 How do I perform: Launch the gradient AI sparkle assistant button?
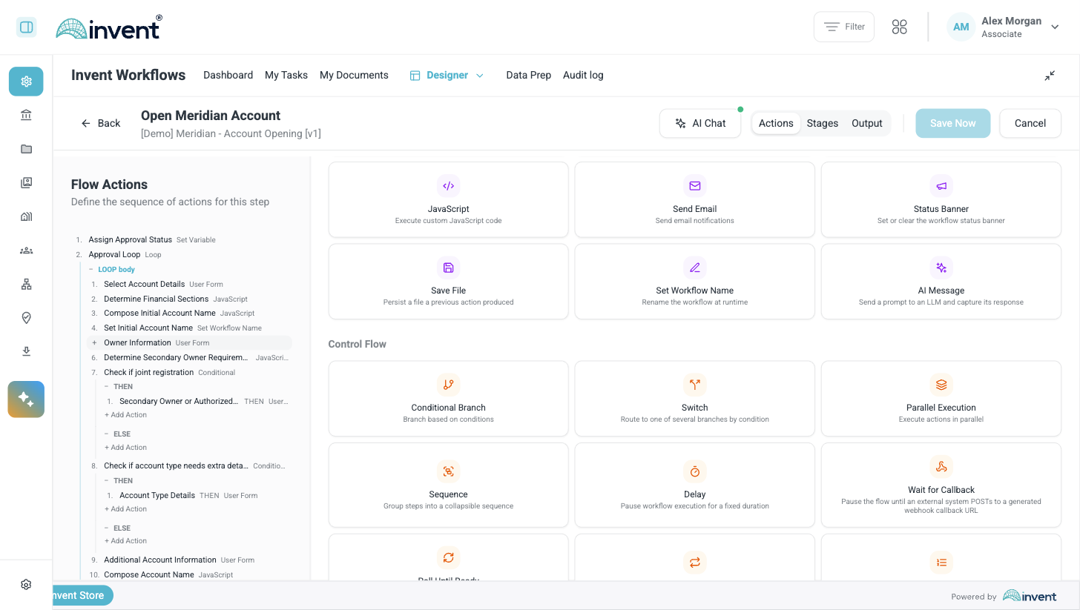pos(26,400)
